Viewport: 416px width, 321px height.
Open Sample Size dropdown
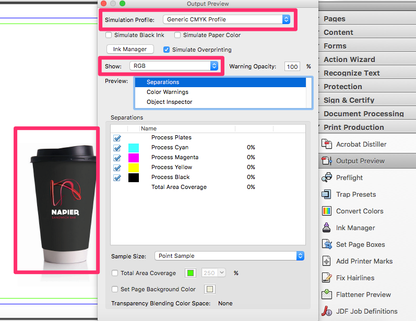[x=229, y=256]
